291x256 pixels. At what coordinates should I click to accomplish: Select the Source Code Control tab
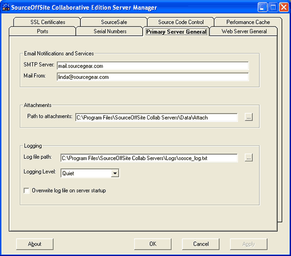[181, 22]
